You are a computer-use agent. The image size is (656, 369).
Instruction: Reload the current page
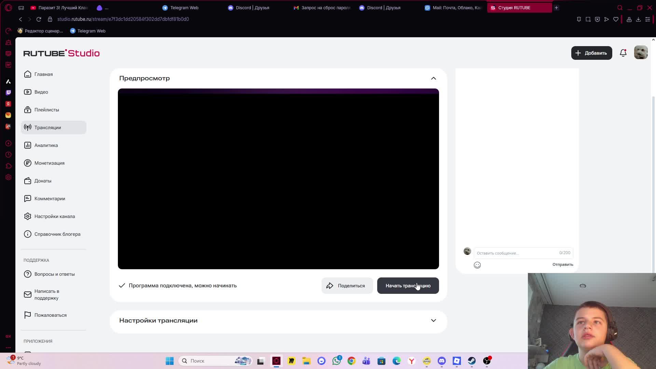[x=39, y=19]
